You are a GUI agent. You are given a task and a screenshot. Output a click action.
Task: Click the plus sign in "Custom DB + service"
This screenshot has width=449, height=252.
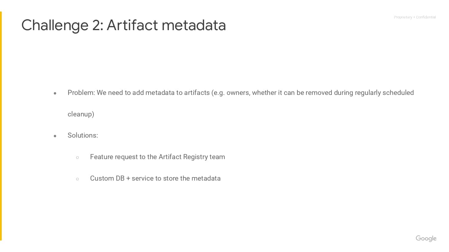[x=128, y=179]
